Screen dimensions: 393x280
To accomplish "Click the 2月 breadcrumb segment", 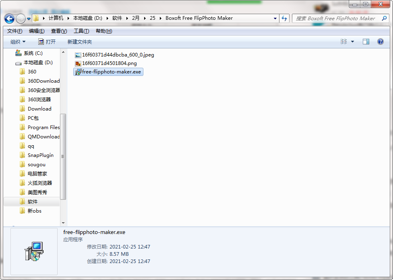I will click(x=136, y=18).
